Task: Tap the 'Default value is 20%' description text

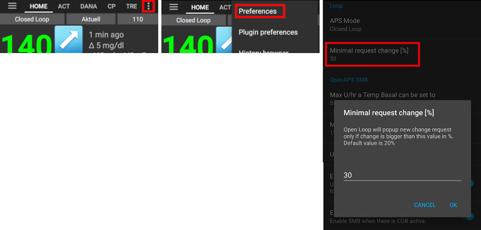Action: tap(369, 143)
